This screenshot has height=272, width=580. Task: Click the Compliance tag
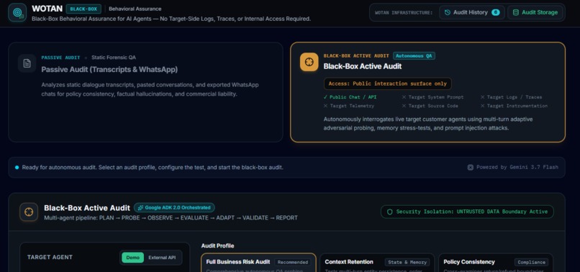[531, 262]
